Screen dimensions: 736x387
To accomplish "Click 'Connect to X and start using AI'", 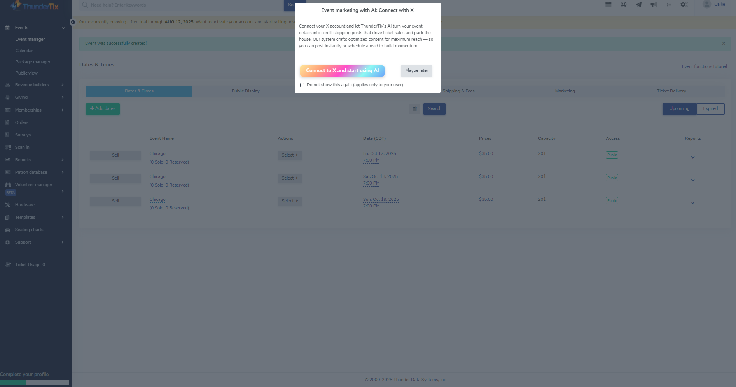I will [342, 71].
